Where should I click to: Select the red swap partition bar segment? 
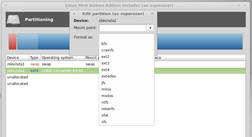tap(13, 41)
